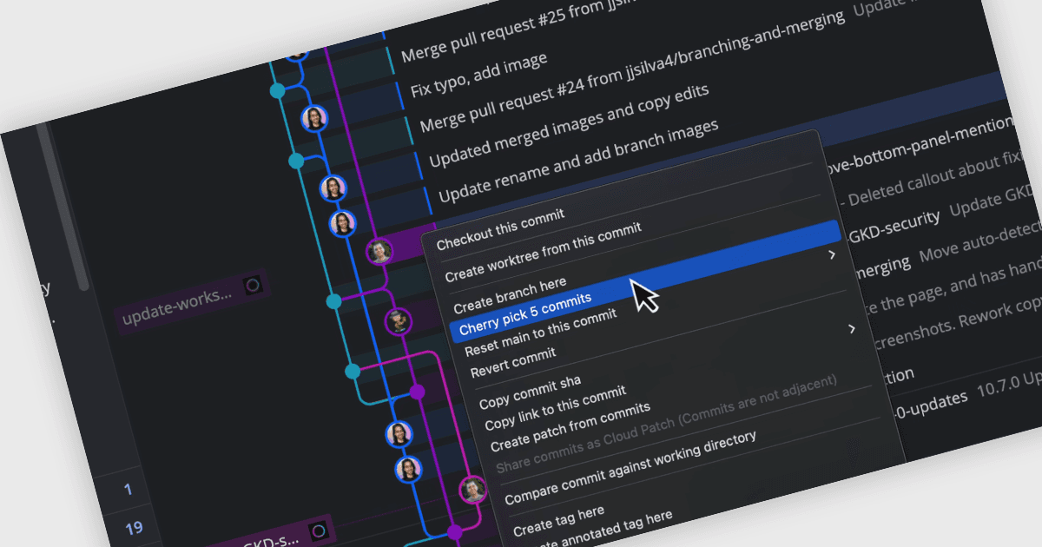The width and height of the screenshot is (1042, 547).
Task: Click the number 1 in left panel
Action: [x=128, y=490]
